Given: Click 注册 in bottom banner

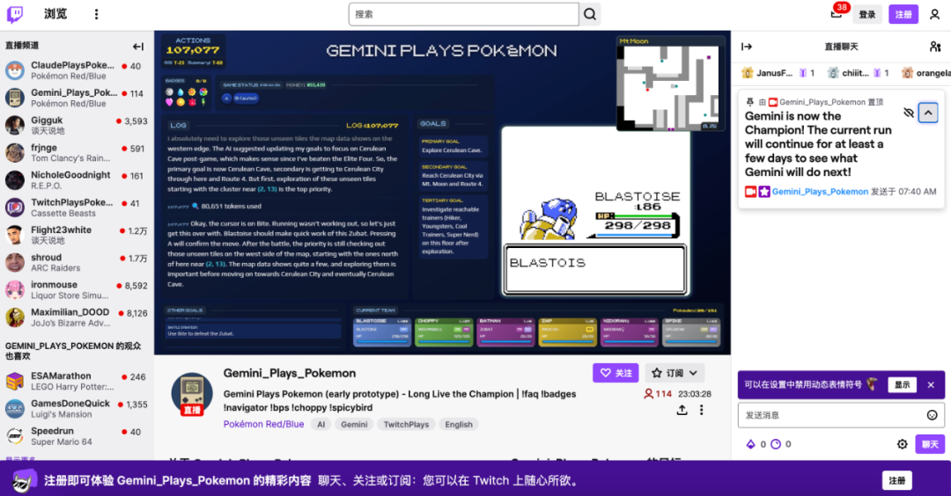Looking at the screenshot, I should [897, 480].
